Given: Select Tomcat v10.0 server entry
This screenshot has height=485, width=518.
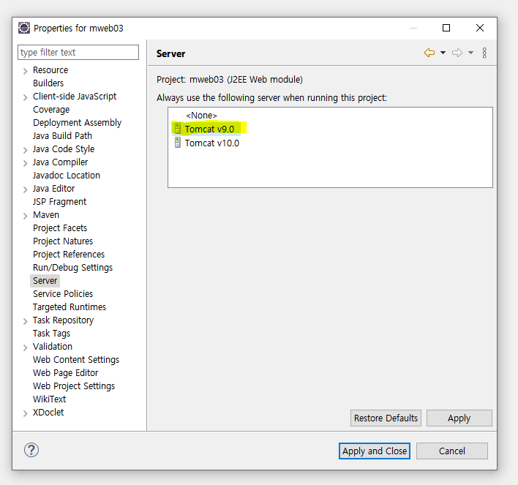Looking at the screenshot, I should (211, 143).
